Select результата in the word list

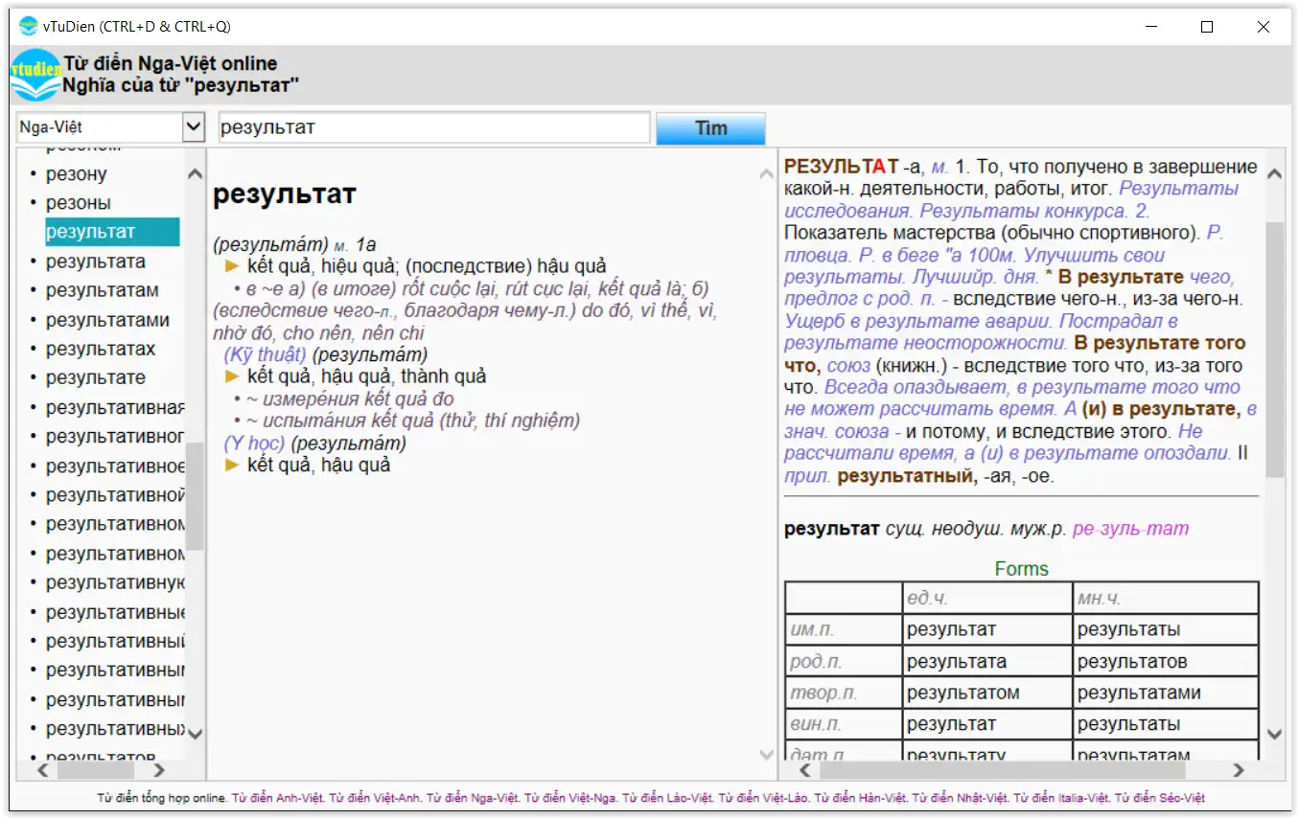tap(96, 262)
